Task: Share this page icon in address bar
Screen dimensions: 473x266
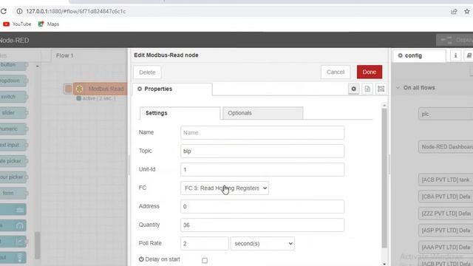Action: [x=454, y=12]
